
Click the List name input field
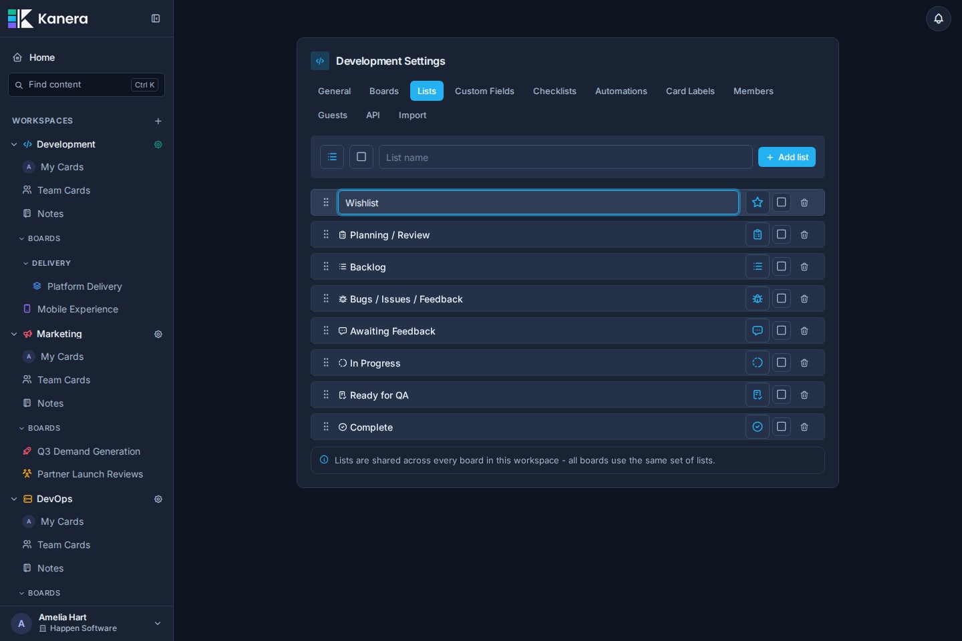tap(565, 157)
